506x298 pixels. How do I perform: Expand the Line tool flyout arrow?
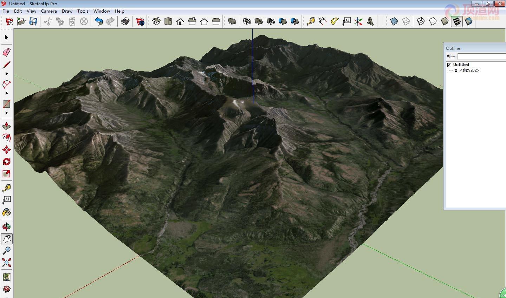pos(7,74)
